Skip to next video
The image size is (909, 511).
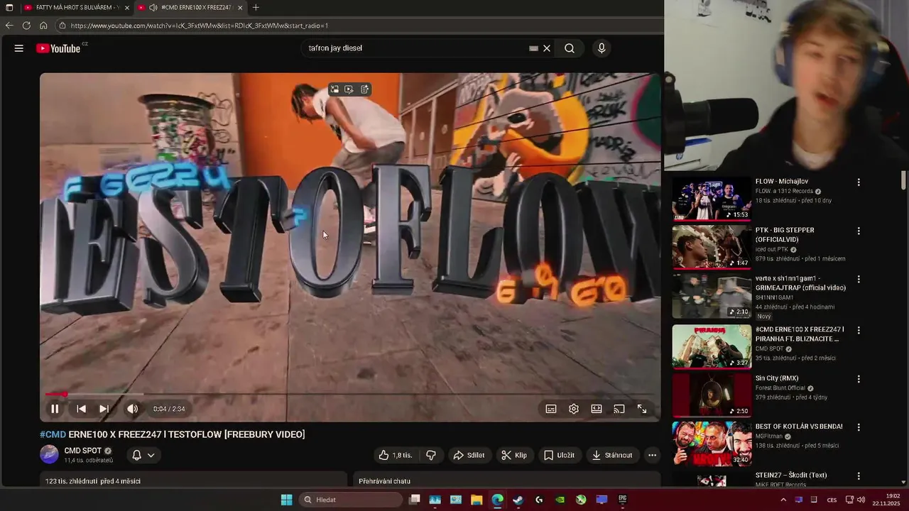104,409
